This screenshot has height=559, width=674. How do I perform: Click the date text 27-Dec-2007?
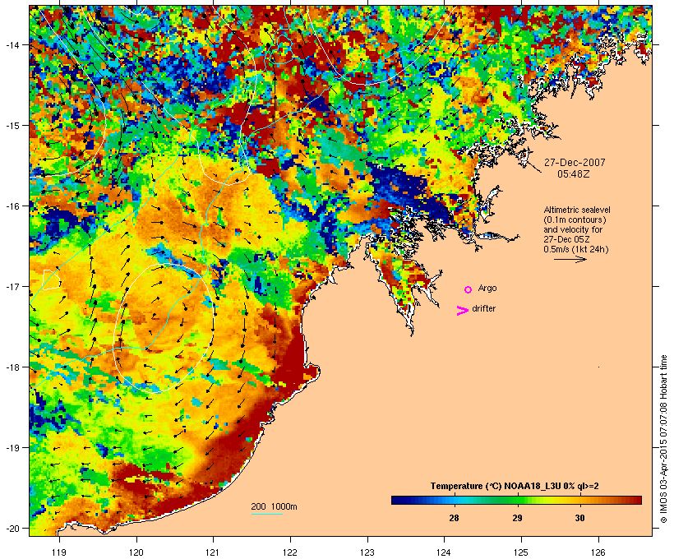pyautogui.click(x=575, y=163)
